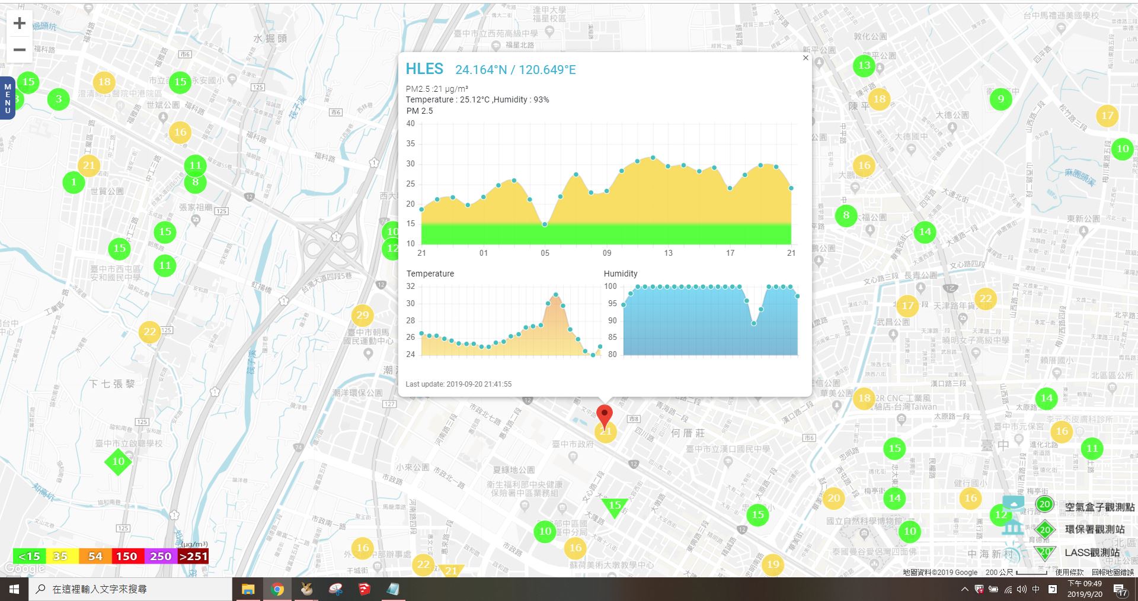Select the yellow 29 sensor marker
This screenshot has width=1138, height=601.
(x=362, y=315)
